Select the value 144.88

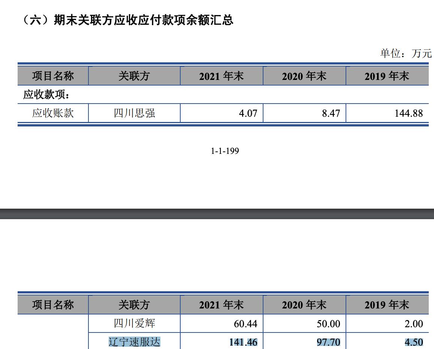[409, 113]
